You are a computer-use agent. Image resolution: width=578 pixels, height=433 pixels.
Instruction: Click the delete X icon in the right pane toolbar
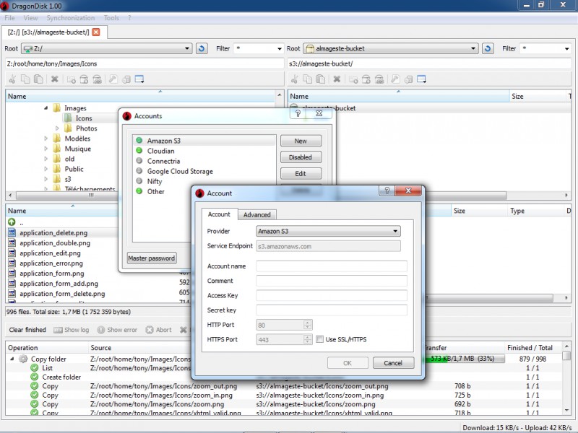(337, 79)
